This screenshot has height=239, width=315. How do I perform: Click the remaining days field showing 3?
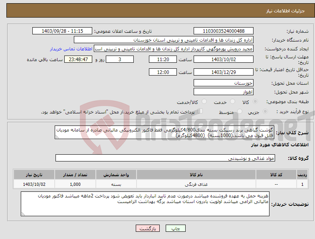coord(120,59)
